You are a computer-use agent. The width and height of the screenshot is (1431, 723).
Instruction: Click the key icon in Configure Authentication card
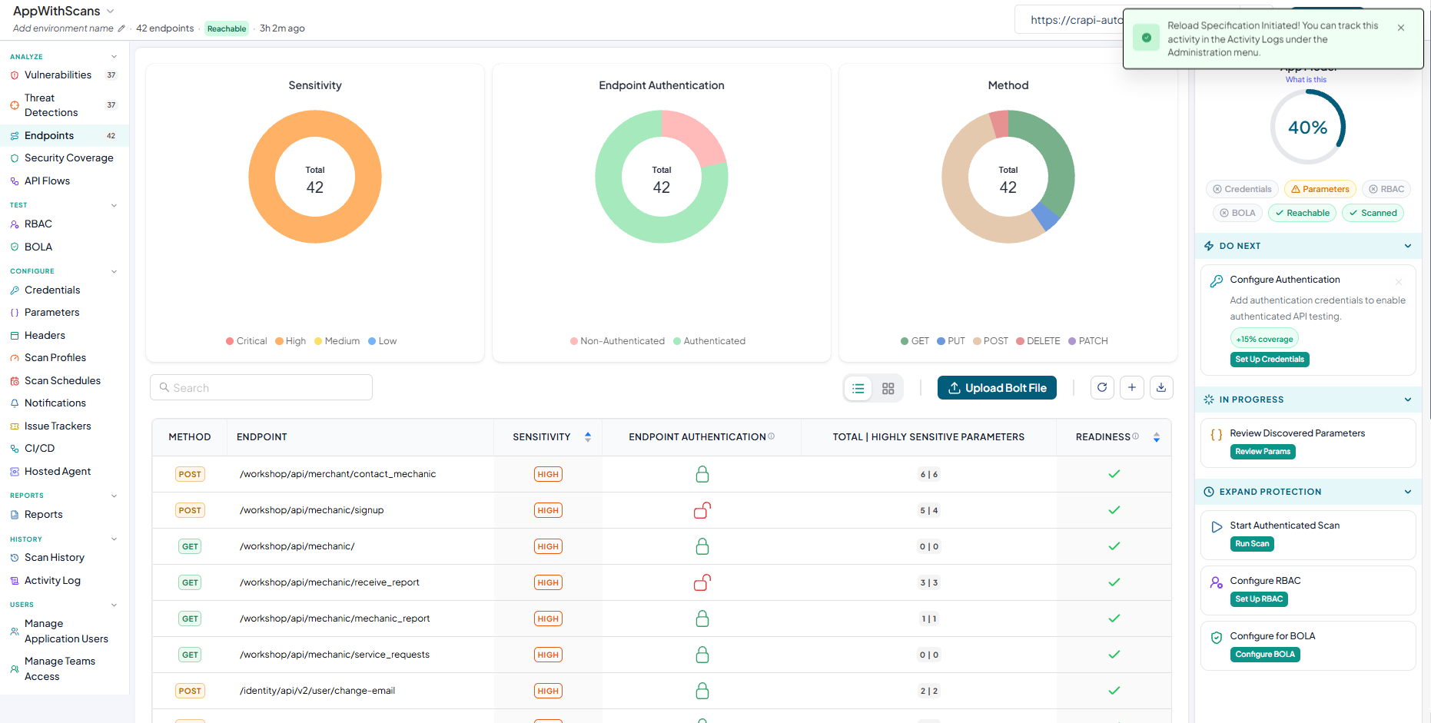(x=1217, y=281)
